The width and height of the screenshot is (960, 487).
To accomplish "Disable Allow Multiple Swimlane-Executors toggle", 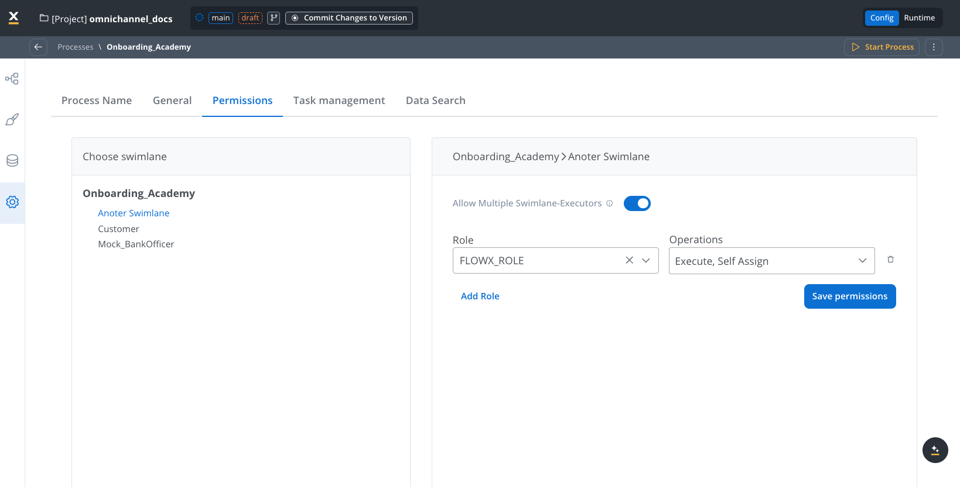I will click(637, 203).
